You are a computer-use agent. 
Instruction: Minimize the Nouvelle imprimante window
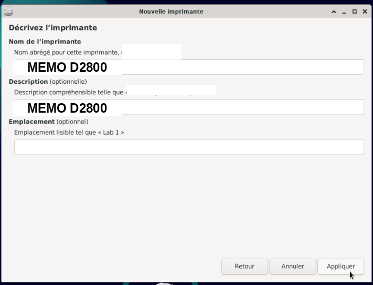[x=344, y=12]
